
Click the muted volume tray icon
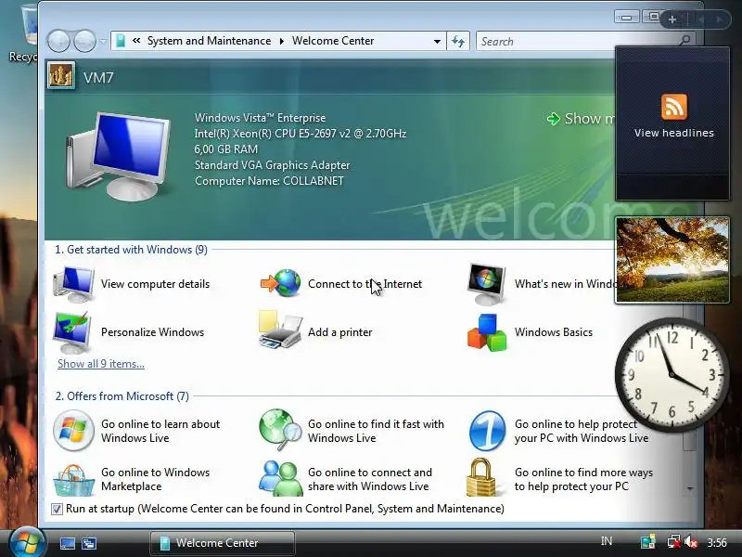[691, 542]
